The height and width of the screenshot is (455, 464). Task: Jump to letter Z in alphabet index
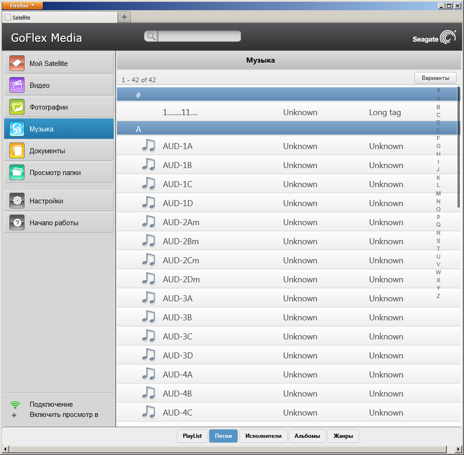pos(438,296)
